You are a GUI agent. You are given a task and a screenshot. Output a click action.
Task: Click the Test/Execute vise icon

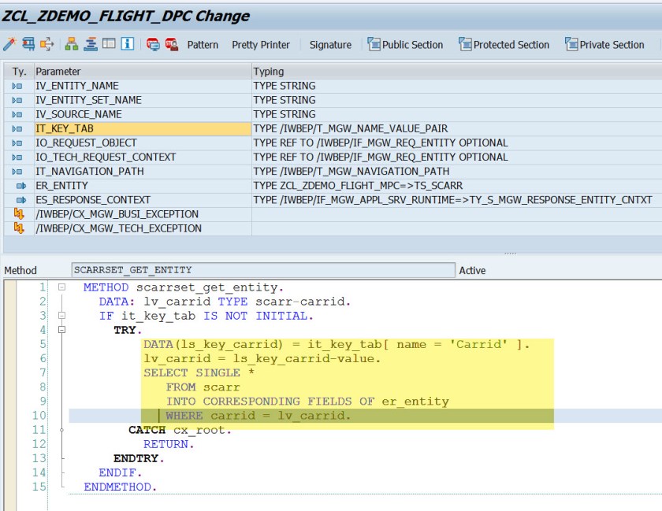click(x=28, y=44)
